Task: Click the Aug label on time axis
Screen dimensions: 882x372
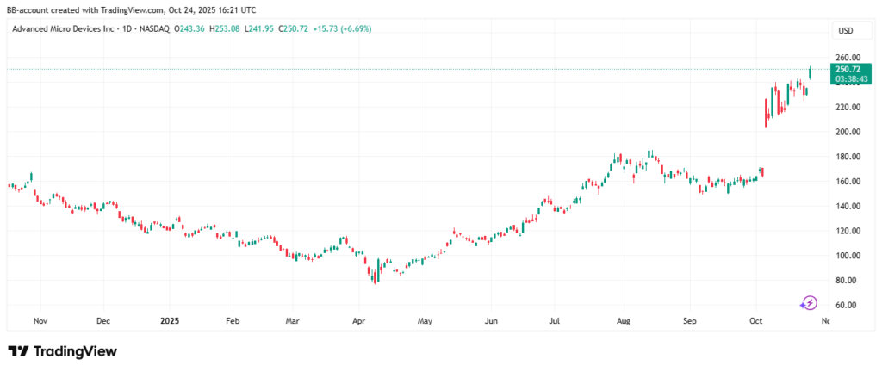Action: [623, 320]
